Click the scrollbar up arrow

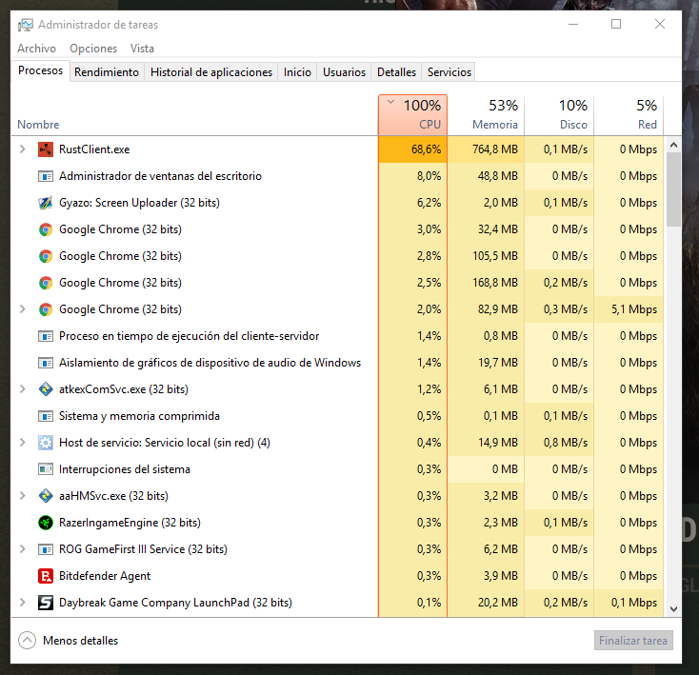tap(673, 146)
